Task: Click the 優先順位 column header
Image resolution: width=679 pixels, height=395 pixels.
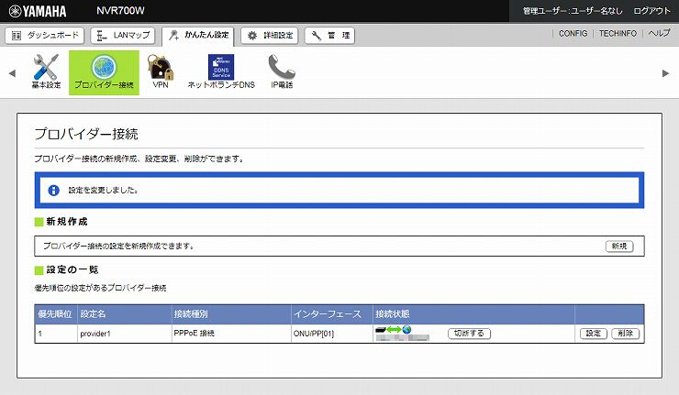Action: tap(55, 314)
